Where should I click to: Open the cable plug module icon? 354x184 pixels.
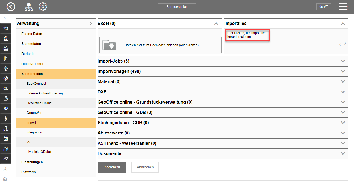(5, 119)
